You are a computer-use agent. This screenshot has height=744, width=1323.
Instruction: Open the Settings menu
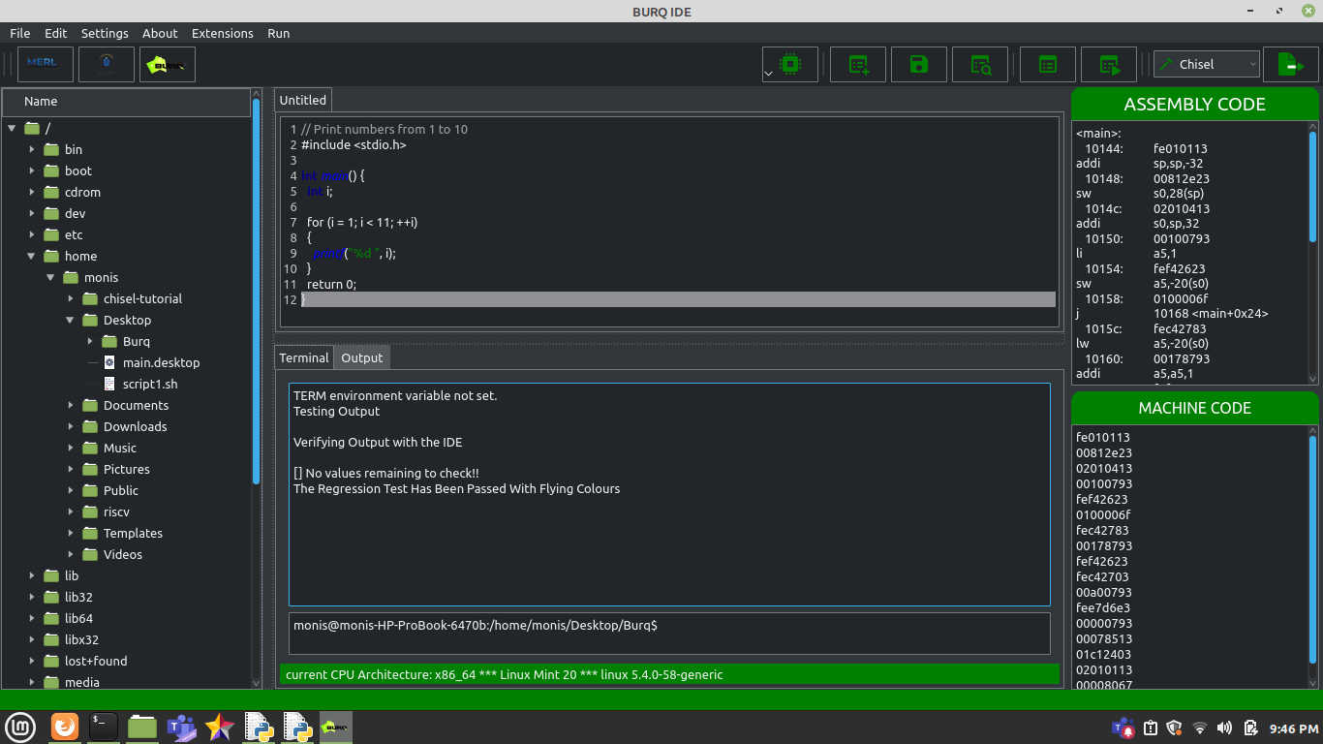pos(105,33)
